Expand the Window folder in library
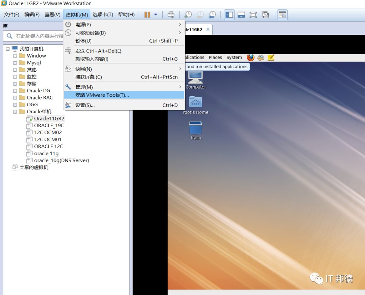 [15, 56]
